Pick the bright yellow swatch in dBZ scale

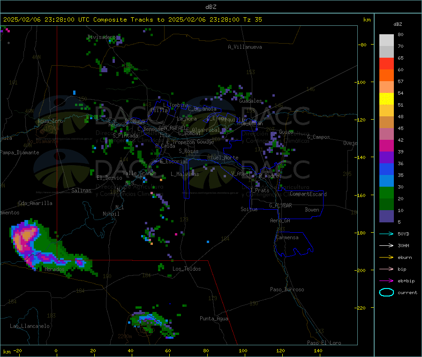[386, 99]
